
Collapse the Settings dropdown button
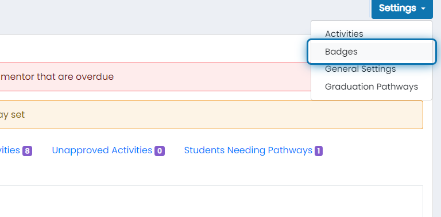click(x=402, y=9)
